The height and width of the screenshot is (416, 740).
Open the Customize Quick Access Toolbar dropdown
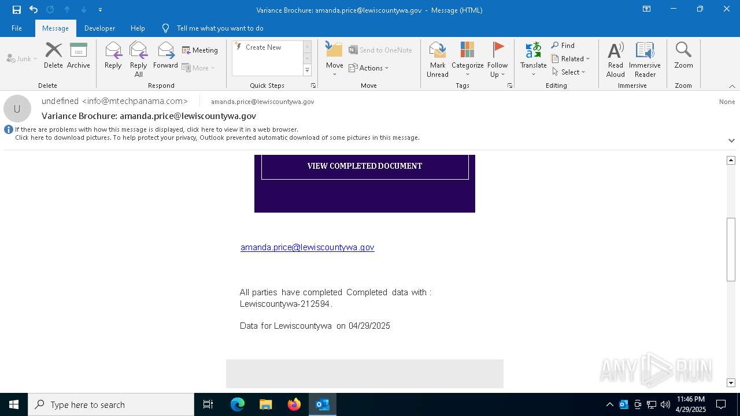101,10
